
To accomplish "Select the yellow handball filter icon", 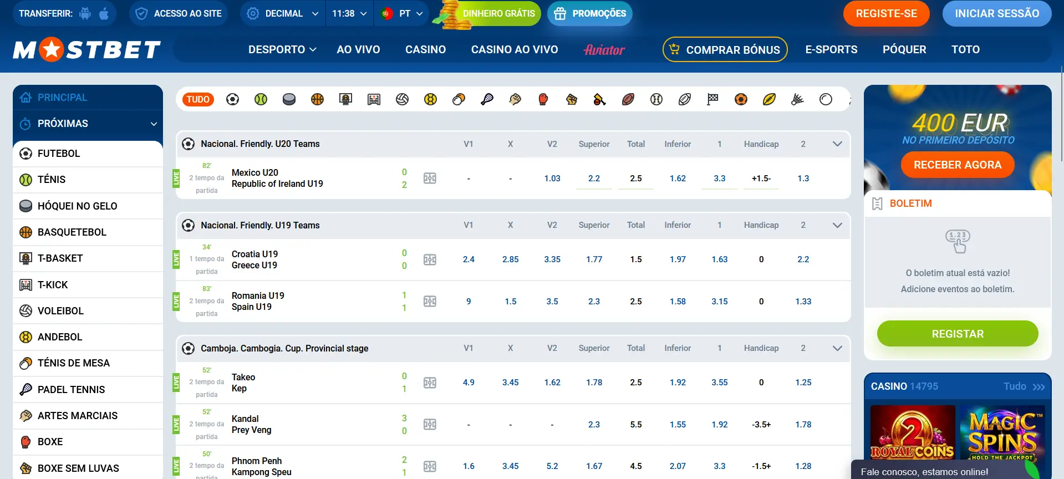I will (x=431, y=99).
